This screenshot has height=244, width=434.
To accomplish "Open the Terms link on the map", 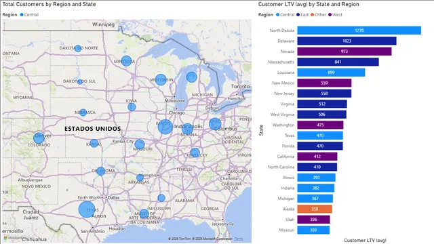I will [x=239, y=239].
